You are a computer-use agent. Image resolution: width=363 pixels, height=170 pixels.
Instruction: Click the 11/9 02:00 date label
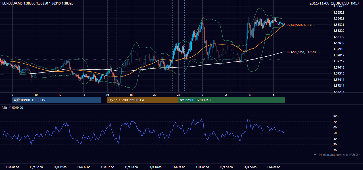(226, 167)
